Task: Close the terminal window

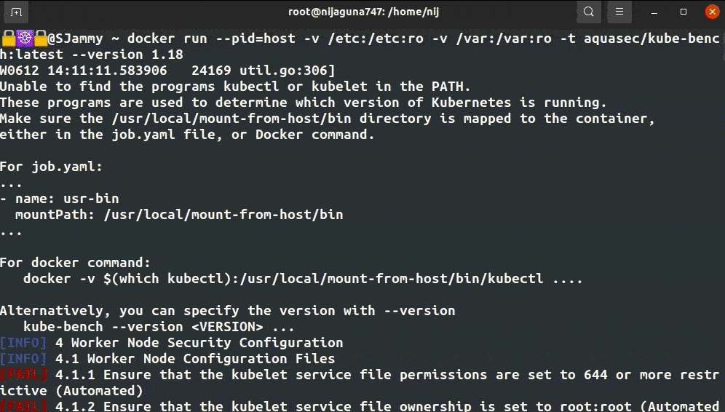Action: pos(710,12)
